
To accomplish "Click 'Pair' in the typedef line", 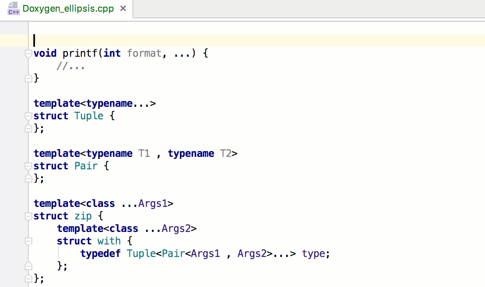I will (173, 254).
